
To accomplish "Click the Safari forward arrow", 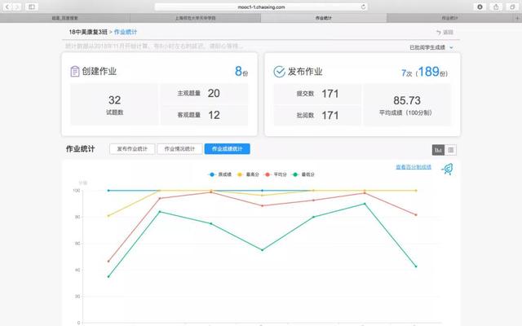I will pyautogui.click(x=17, y=7).
